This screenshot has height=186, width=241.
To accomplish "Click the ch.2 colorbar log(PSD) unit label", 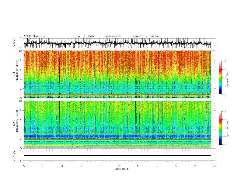I will [228, 129].
